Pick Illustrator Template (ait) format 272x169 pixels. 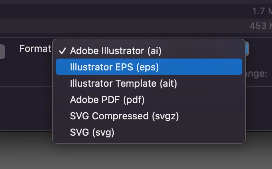[x=123, y=83]
